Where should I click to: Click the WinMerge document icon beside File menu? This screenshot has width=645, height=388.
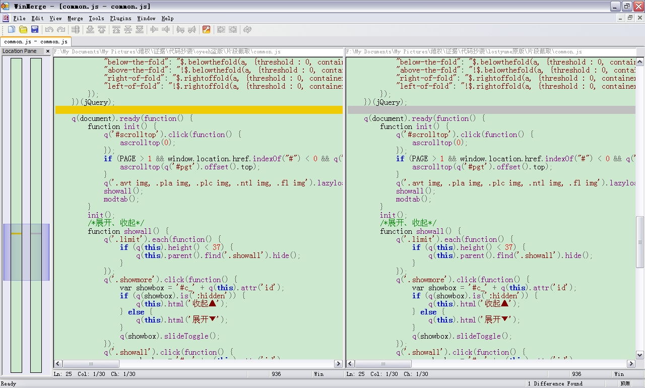coord(6,18)
